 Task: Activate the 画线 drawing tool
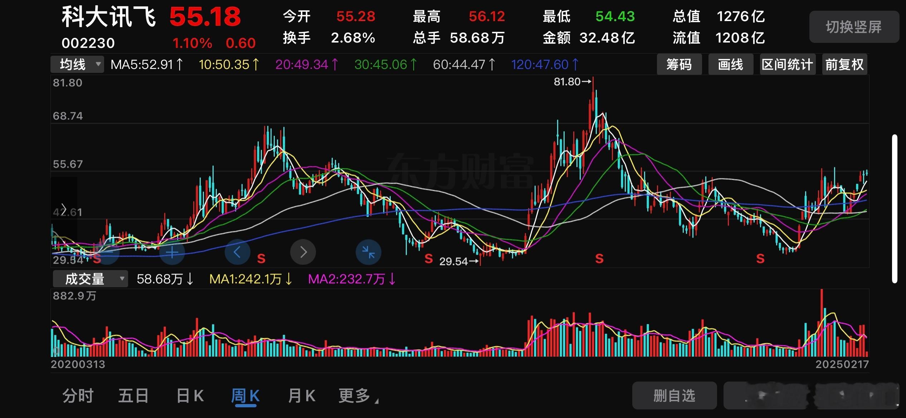point(731,65)
